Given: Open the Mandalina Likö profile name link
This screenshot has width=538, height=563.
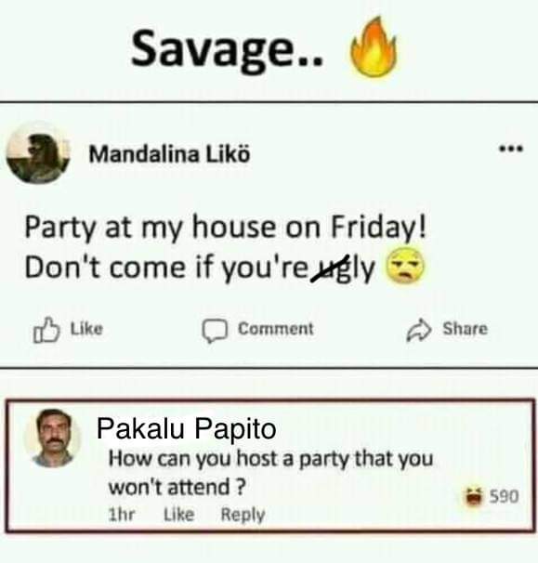Looking at the screenshot, I should click(169, 154).
